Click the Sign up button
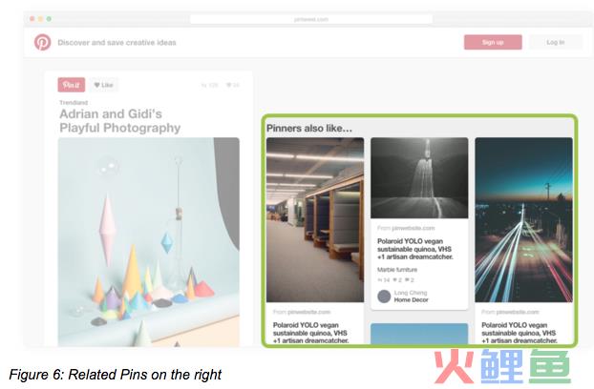 [493, 42]
